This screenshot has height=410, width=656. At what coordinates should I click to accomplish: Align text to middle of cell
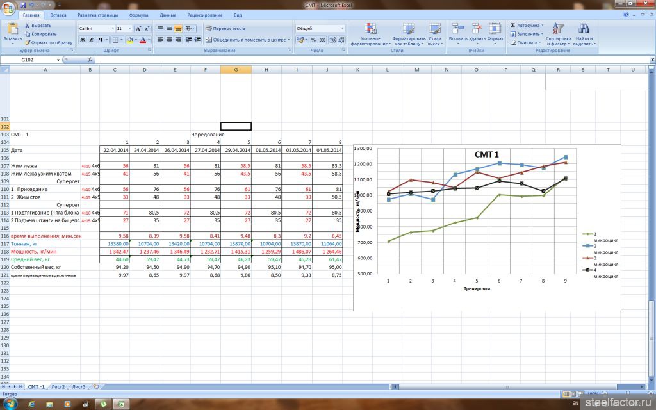[169, 28]
